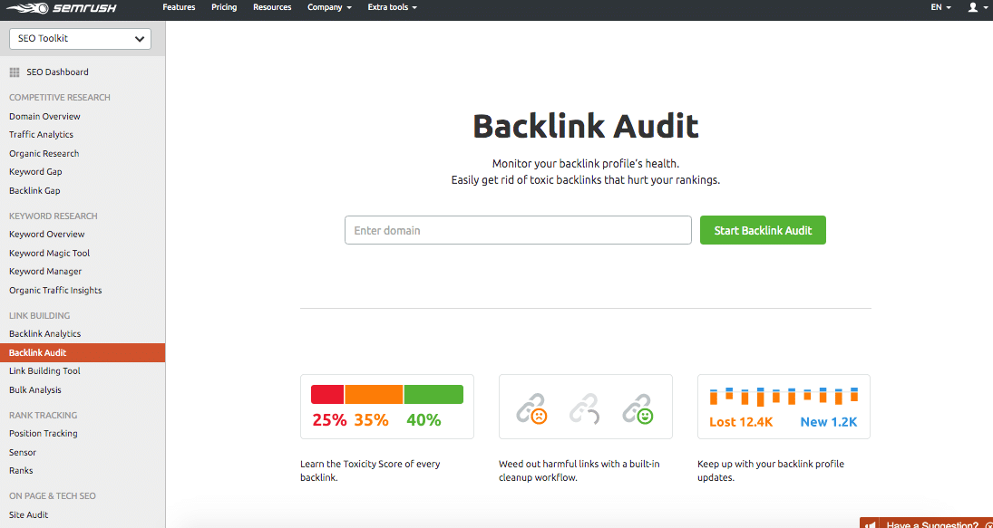The height and width of the screenshot is (528, 993).
Task: Click the green 40% toxicity bar segment
Action: pos(433,394)
